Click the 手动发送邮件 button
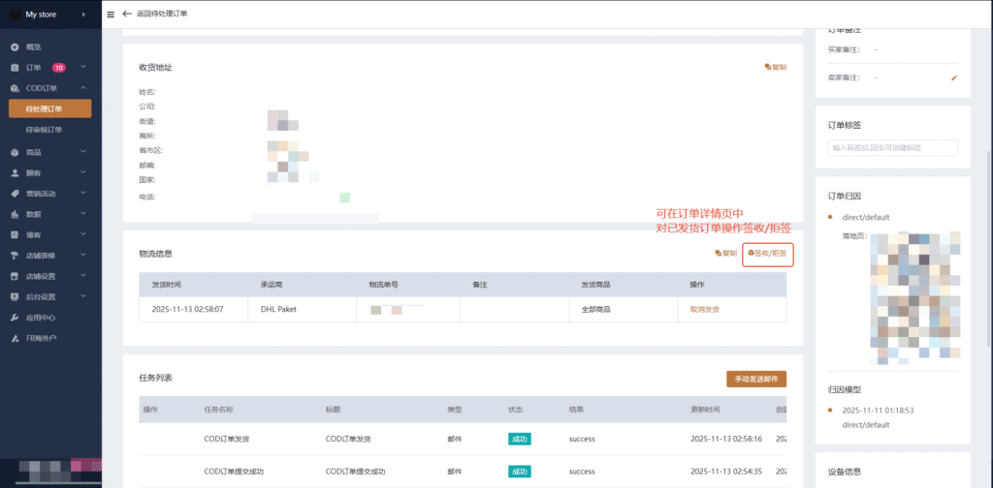This screenshot has height=488, width=993. pos(755,379)
